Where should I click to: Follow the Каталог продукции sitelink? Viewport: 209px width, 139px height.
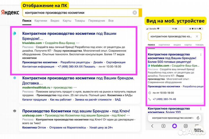(x=34, y=100)
